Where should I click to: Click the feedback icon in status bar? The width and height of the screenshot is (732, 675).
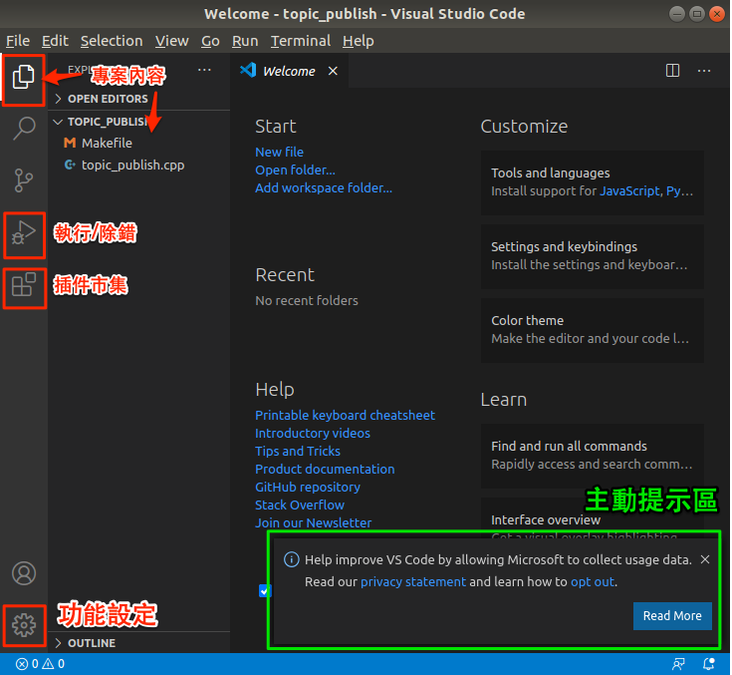click(678, 664)
